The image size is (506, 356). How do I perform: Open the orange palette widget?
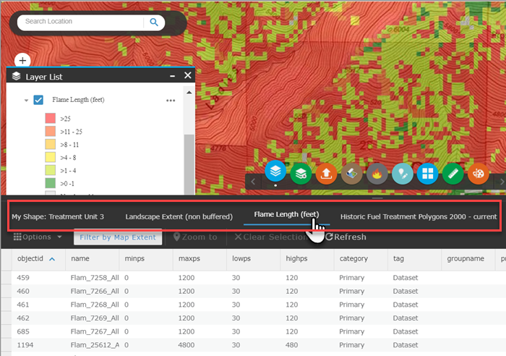point(479,174)
